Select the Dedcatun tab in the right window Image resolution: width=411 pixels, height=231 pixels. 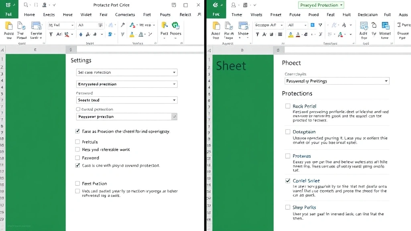[x=368, y=14]
